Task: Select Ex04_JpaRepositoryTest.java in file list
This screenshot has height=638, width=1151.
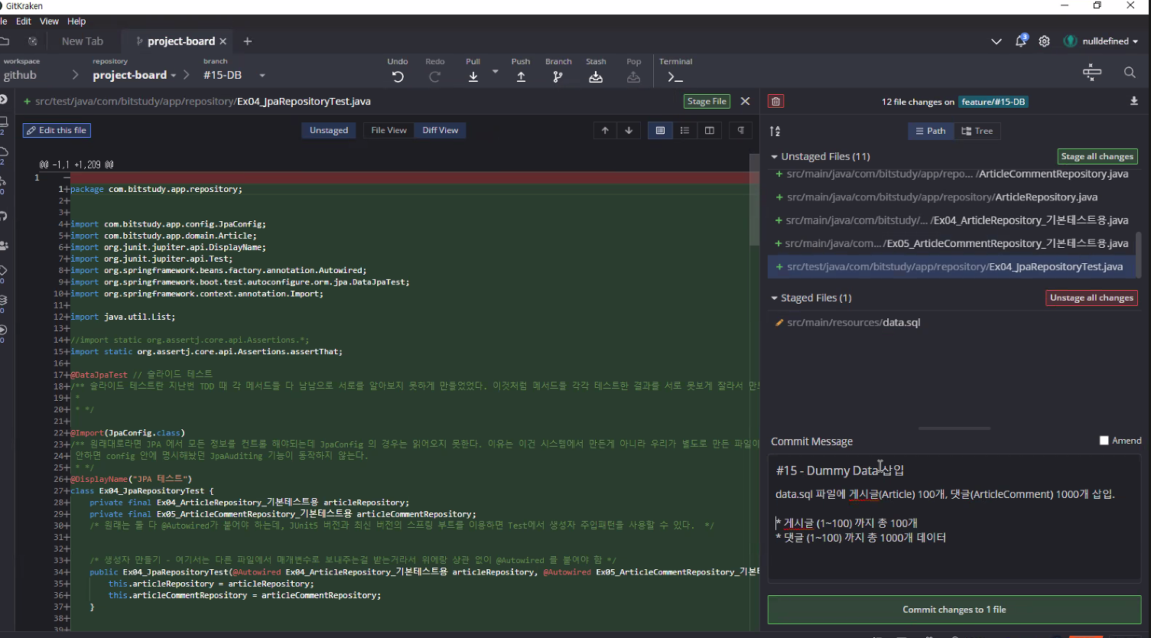Action: tap(951, 266)
